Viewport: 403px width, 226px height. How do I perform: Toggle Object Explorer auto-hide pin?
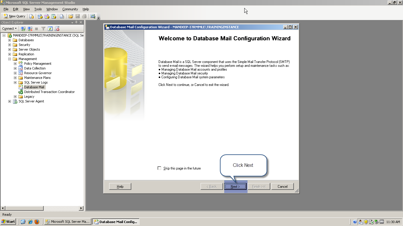[76, 22]
